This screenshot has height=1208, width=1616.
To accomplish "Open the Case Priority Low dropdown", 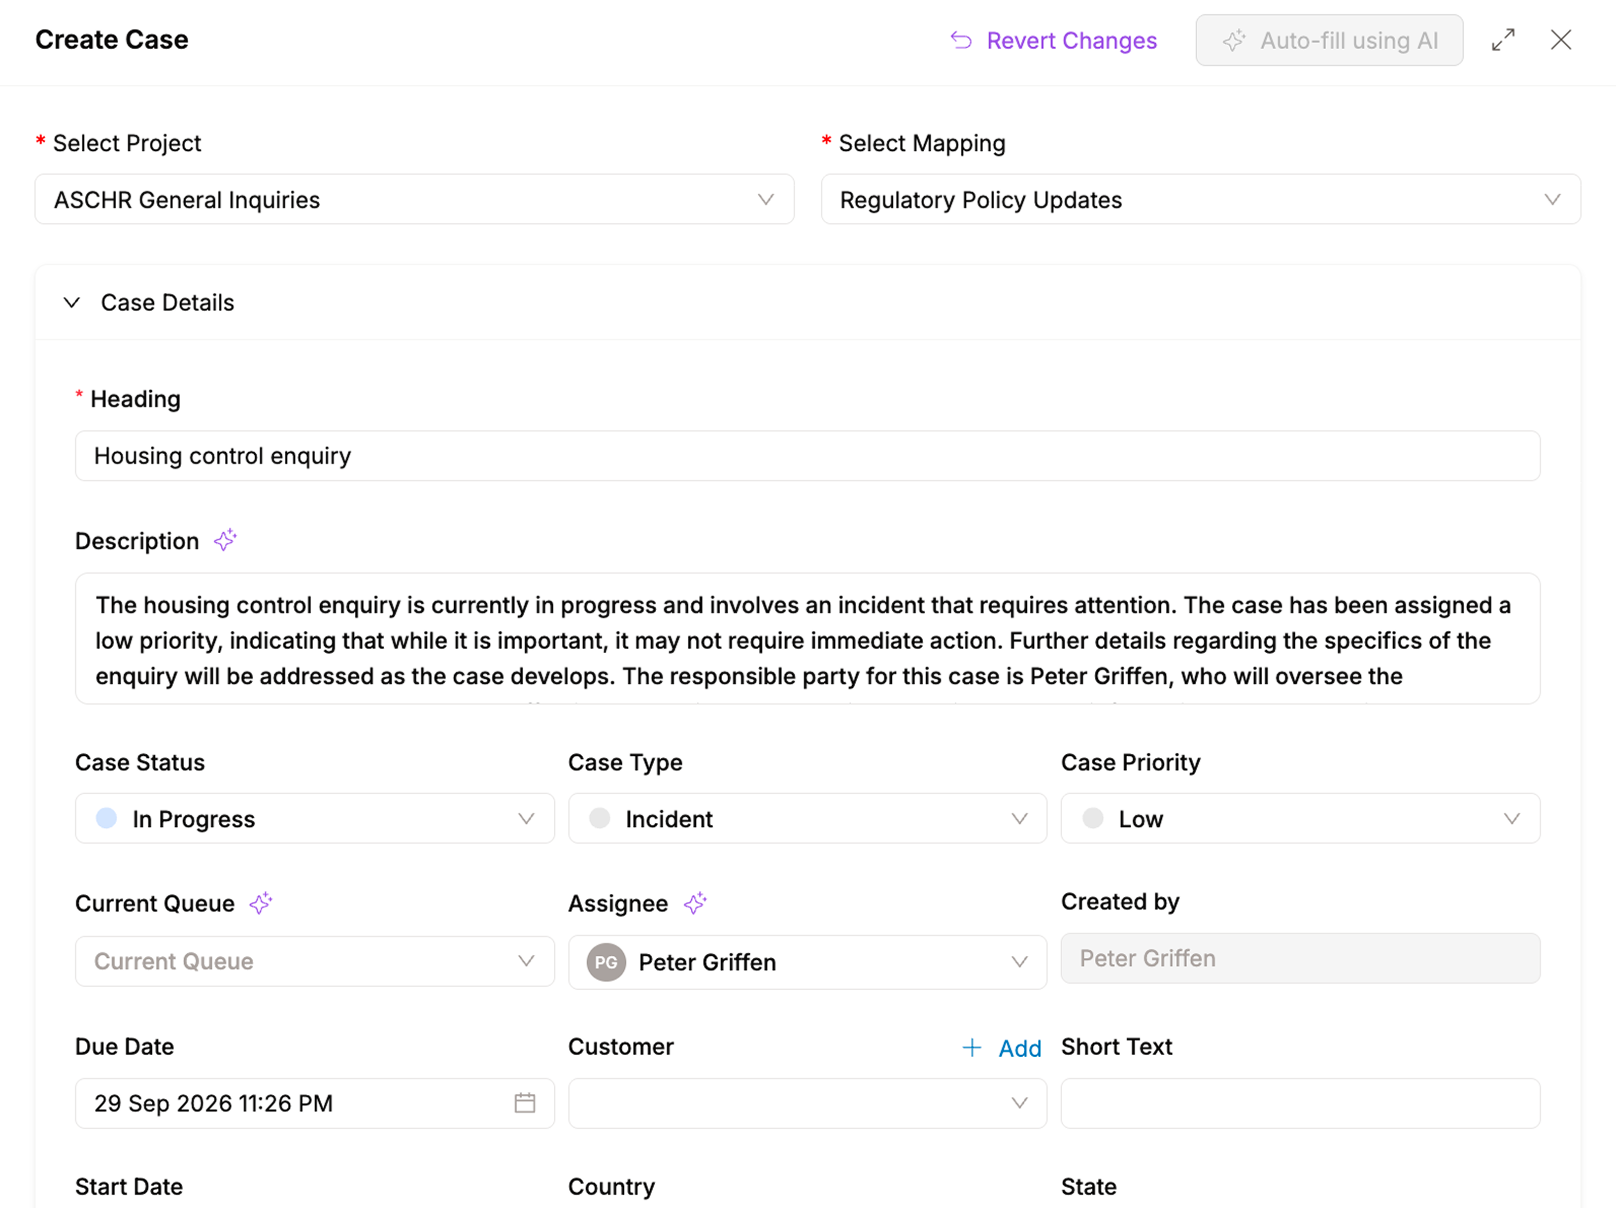I will [1300, 819].
